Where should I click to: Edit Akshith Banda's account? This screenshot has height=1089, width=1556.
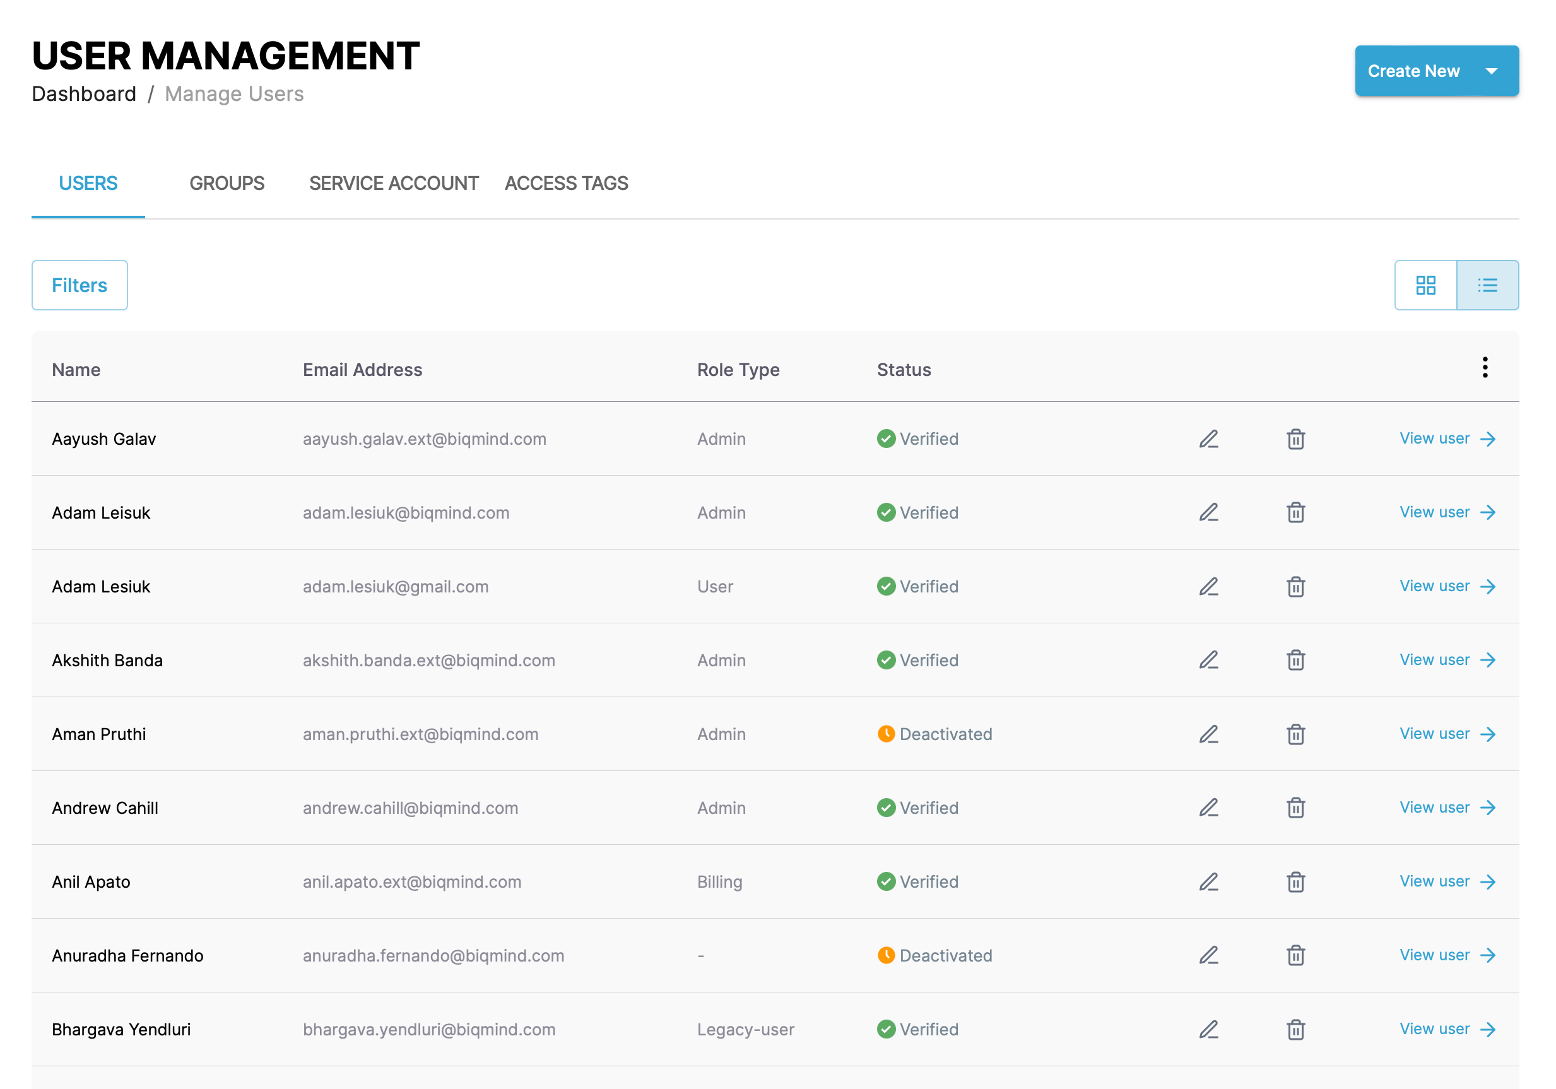click(1208, 661)
